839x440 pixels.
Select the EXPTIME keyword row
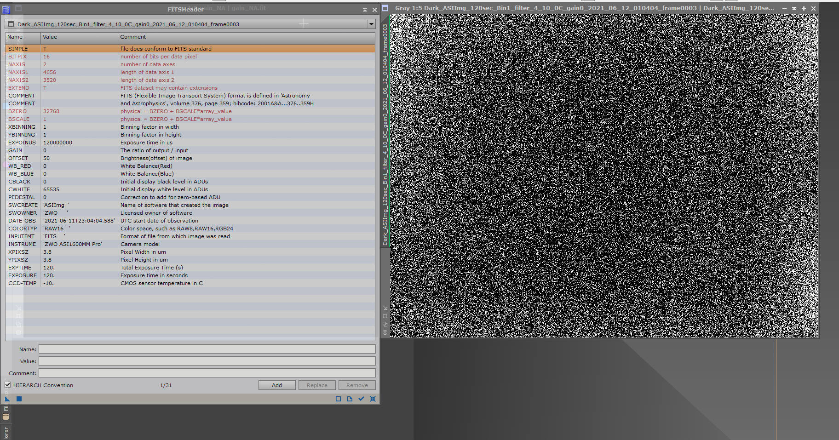190,268
